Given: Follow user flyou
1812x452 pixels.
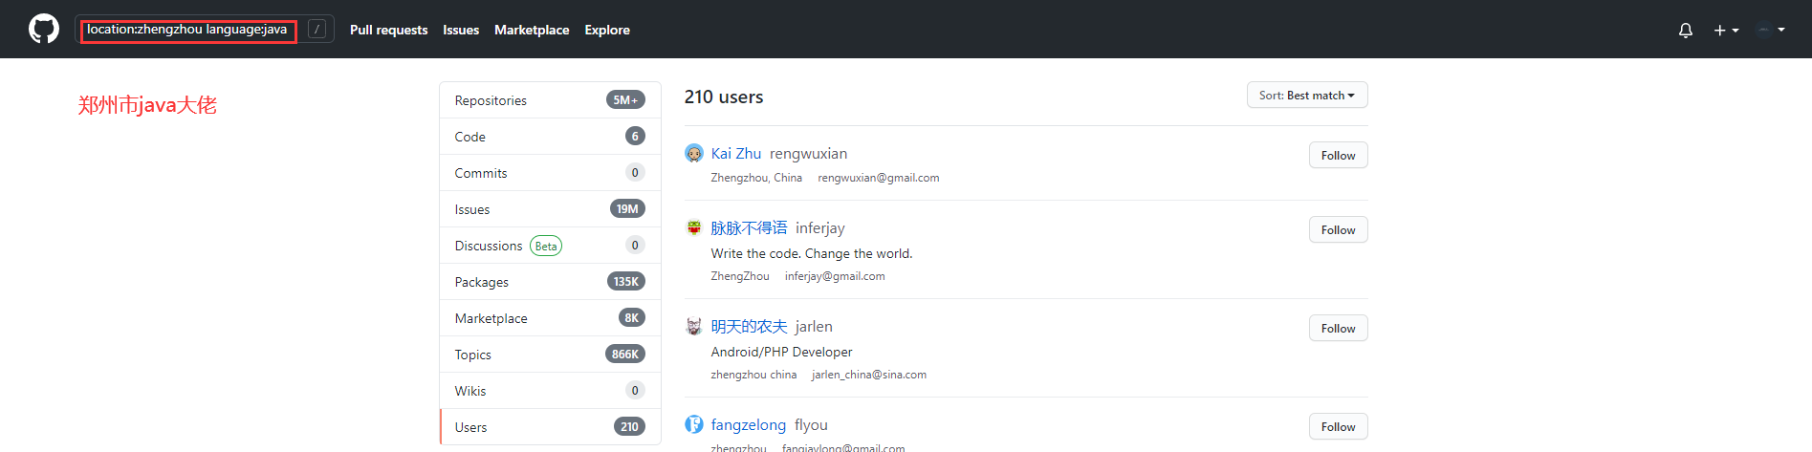Looking at the screenshot, I should click(x=1338, y=426).
